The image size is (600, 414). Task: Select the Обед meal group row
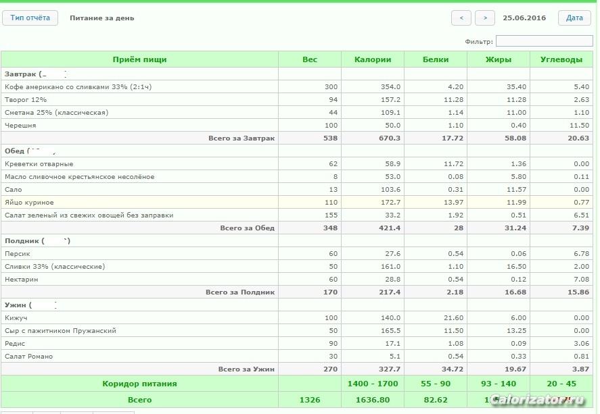297,151
